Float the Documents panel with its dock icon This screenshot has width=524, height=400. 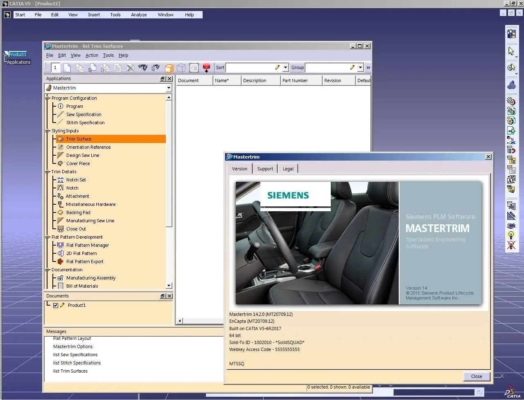pos(163,296)
